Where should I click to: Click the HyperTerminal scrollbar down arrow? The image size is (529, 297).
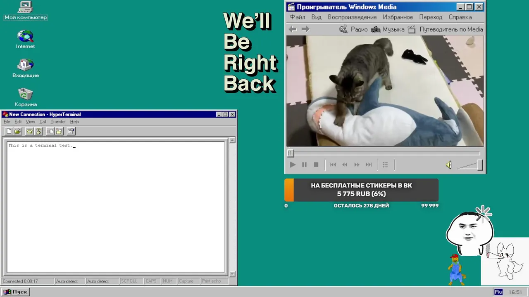click(x=232, y=274)
